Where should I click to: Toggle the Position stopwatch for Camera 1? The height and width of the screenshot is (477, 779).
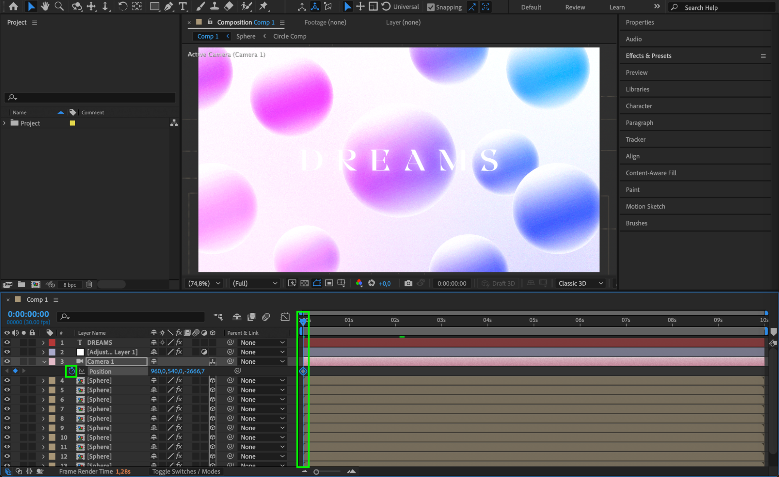(71, 371)
